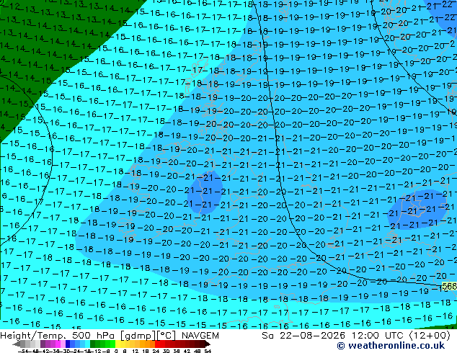Pick the bright red swatch at 24
Image resolution: width=457 pixels, height=353 pixels.
(x=157, y=344)
